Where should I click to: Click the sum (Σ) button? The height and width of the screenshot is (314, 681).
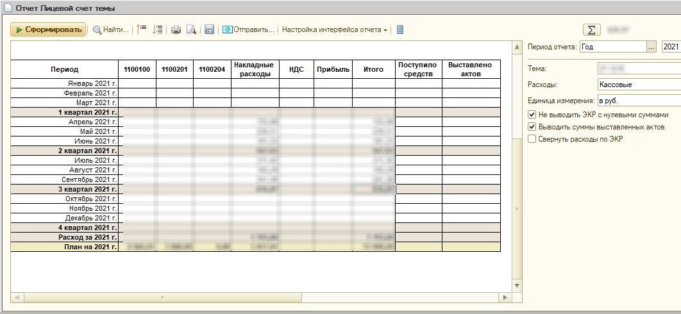point(591,29)
